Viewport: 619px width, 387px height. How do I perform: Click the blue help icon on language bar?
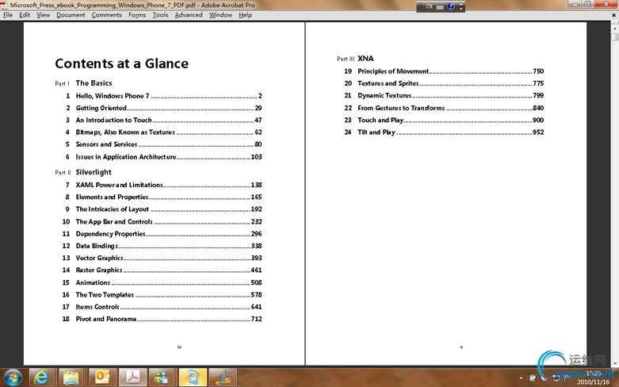point(451,6)
